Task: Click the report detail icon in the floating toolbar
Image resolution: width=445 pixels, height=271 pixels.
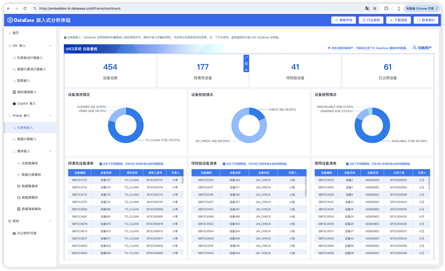Action: pyautogui.click(x=246, y=63)
